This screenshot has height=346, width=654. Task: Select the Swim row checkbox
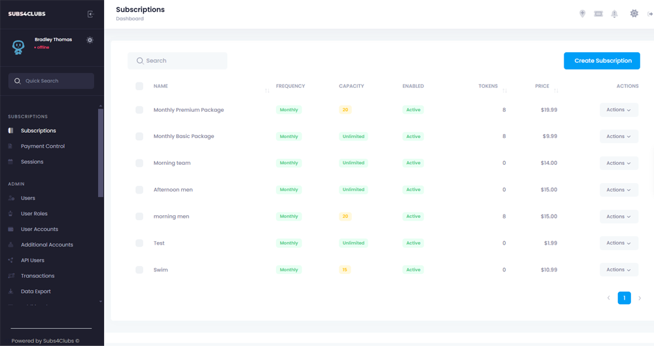click(139, 269)
